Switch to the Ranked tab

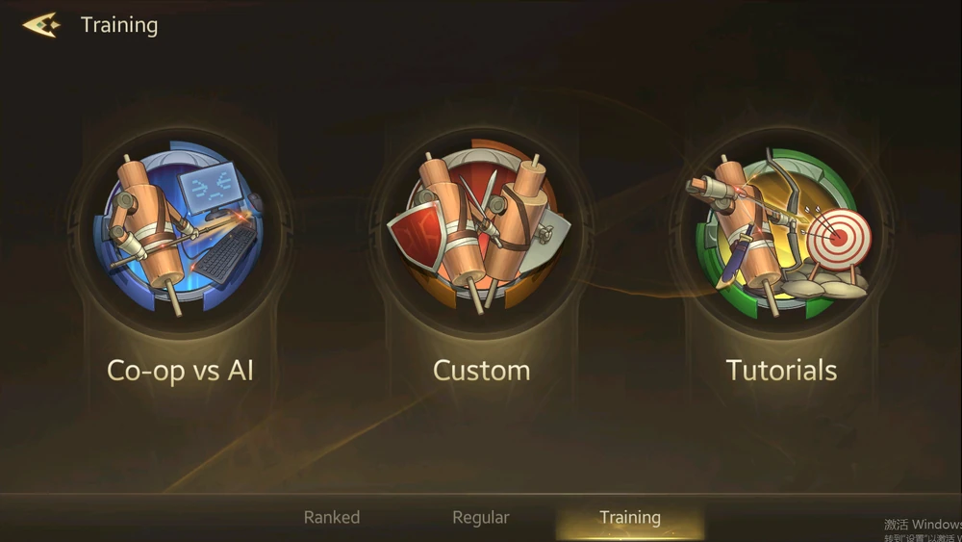coord(332,517)
